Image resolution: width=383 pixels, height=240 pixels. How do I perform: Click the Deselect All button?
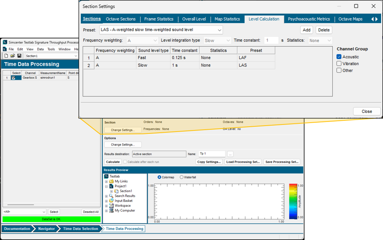point(91,212)
